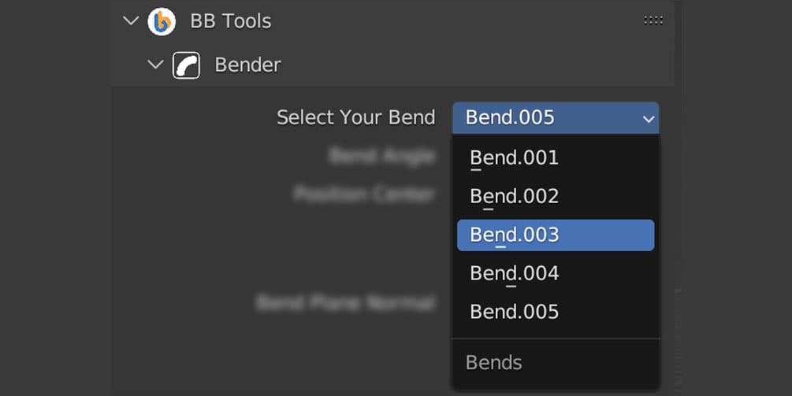Screen dimensions: 792x396
Task: Click the Bends heading in the dropdown list
Action: click(x=494, y=362)
